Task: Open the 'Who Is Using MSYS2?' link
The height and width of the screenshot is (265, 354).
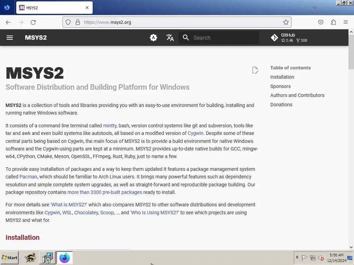Action: coord(155,213)
